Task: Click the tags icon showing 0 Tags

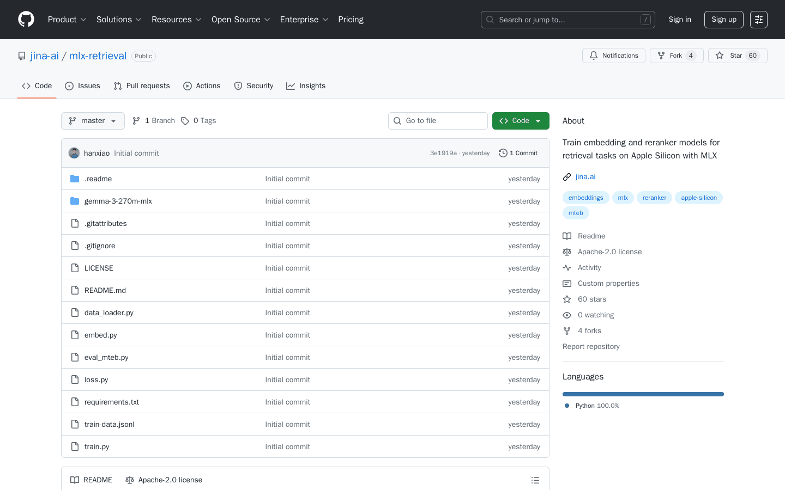Action: 185,121
